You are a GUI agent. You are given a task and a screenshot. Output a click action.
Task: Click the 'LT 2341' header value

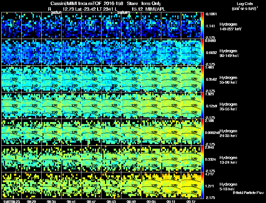105,9
